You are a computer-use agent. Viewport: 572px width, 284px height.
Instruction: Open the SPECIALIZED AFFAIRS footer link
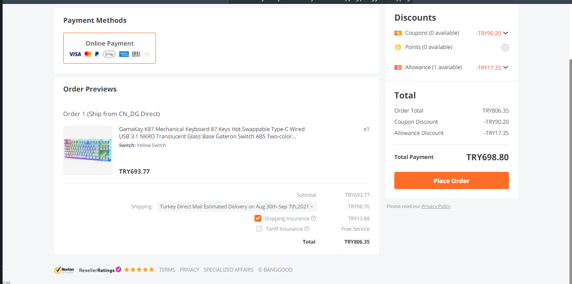pyautogui.click(x=229, y=270)
